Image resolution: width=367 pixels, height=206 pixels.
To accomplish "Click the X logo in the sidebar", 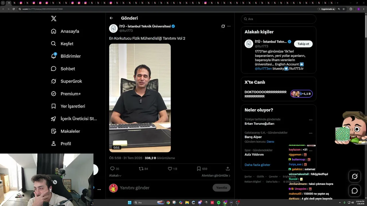I will [x=54, y=19].
